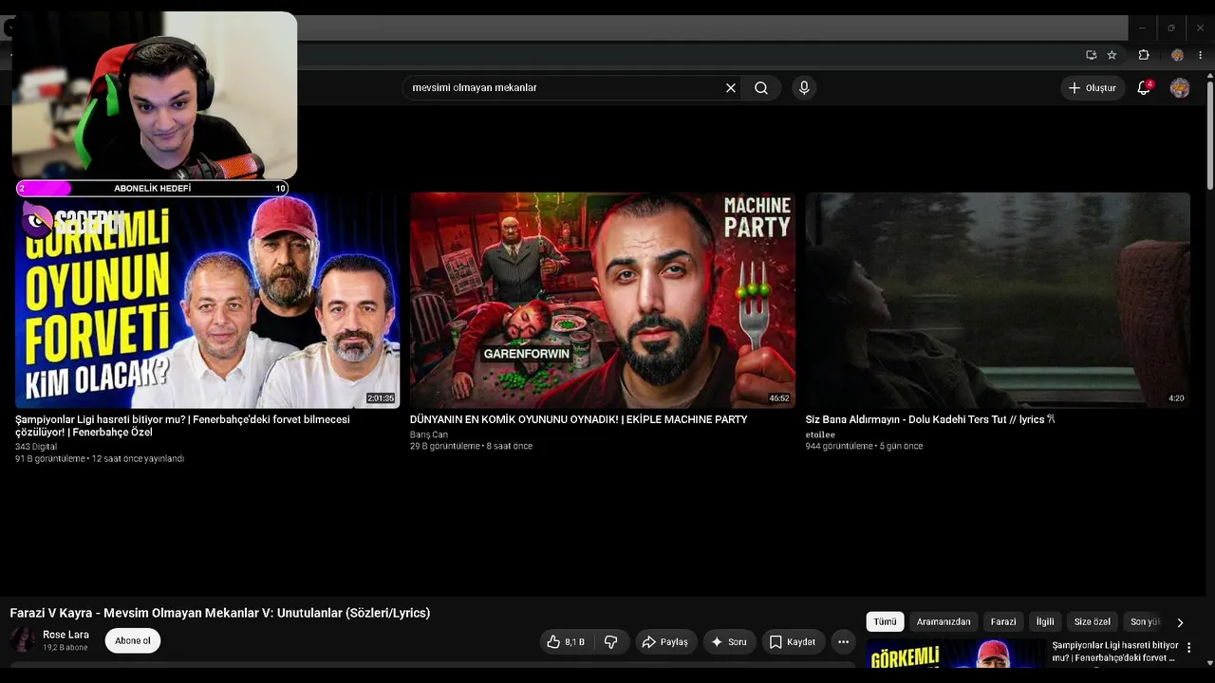Click the 91 B görüntüleme view count
Image resolution: width=1215 pixels, height=683 pixels.
(x=49, y=459)
